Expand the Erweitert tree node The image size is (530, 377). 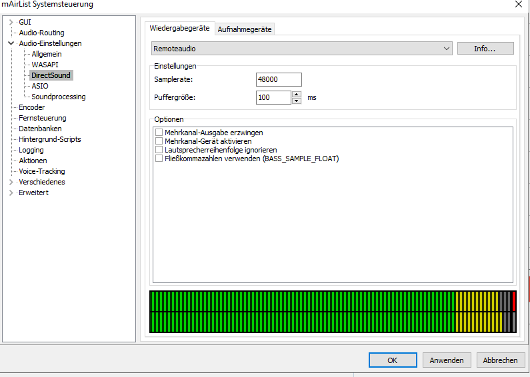coord(11,193)
